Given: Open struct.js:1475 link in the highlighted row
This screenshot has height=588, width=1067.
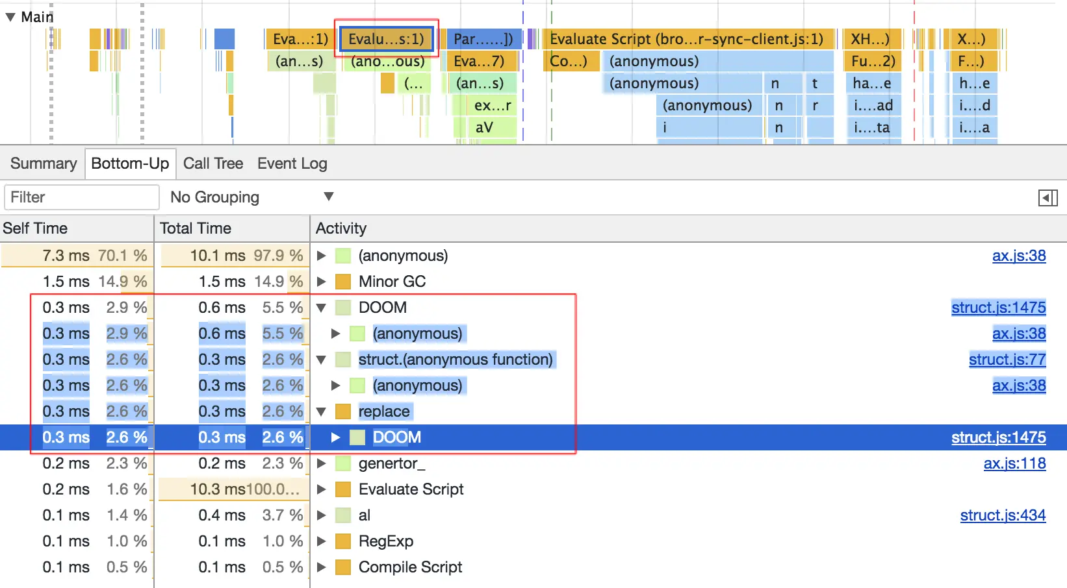Looking at the screenshot, I should tap(999, 437).
